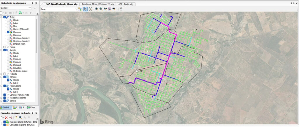Uncheck Mapa de plano de fundo - Bing
The width and height of the screenshot is (299, 127).
5,122
